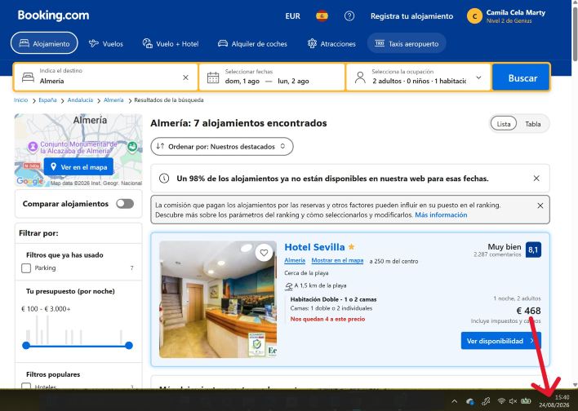Click the Hotel Sevilla lobby photo
578x411 pixels.
click(x=218, y=299)
